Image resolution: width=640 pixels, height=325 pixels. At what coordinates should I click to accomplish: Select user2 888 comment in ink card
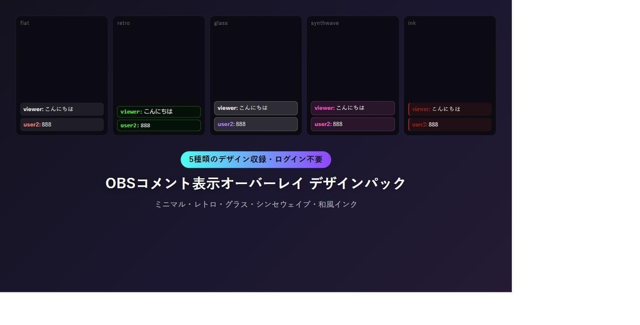coord(450,125)
